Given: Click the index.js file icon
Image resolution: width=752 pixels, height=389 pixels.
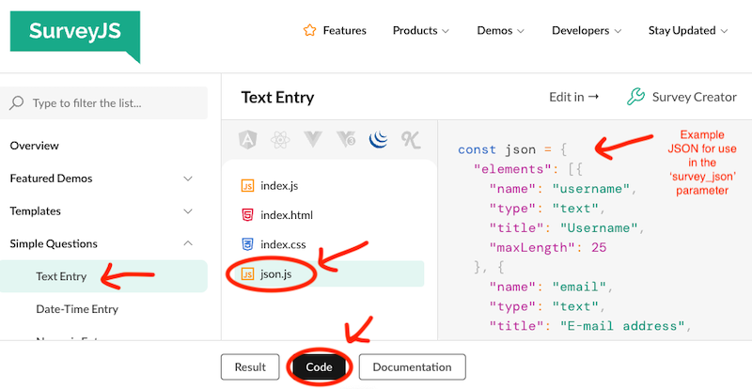Looking at the screenshot, I should click(247, 186).
